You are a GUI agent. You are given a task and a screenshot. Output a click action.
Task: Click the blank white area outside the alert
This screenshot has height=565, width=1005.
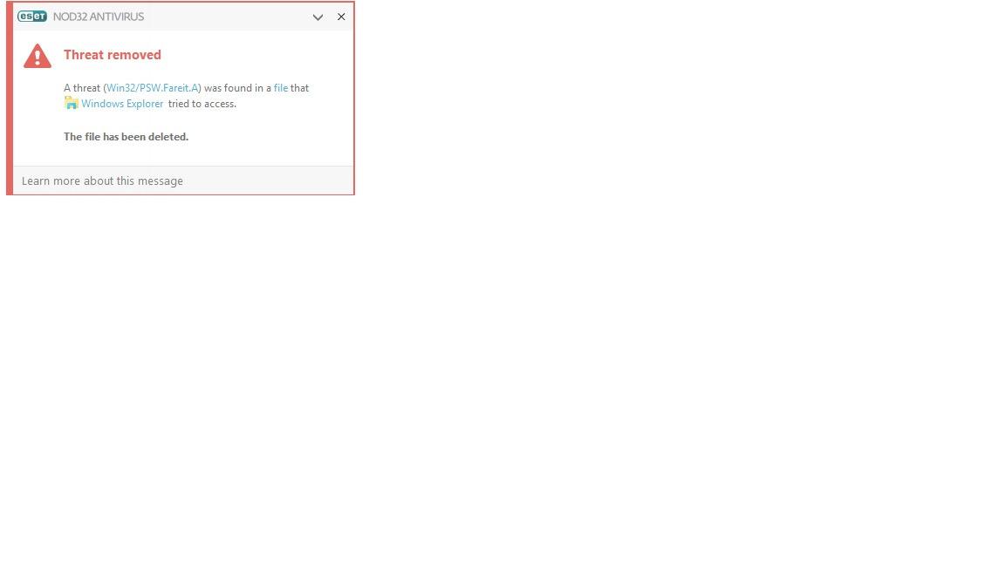pos(641,352)
